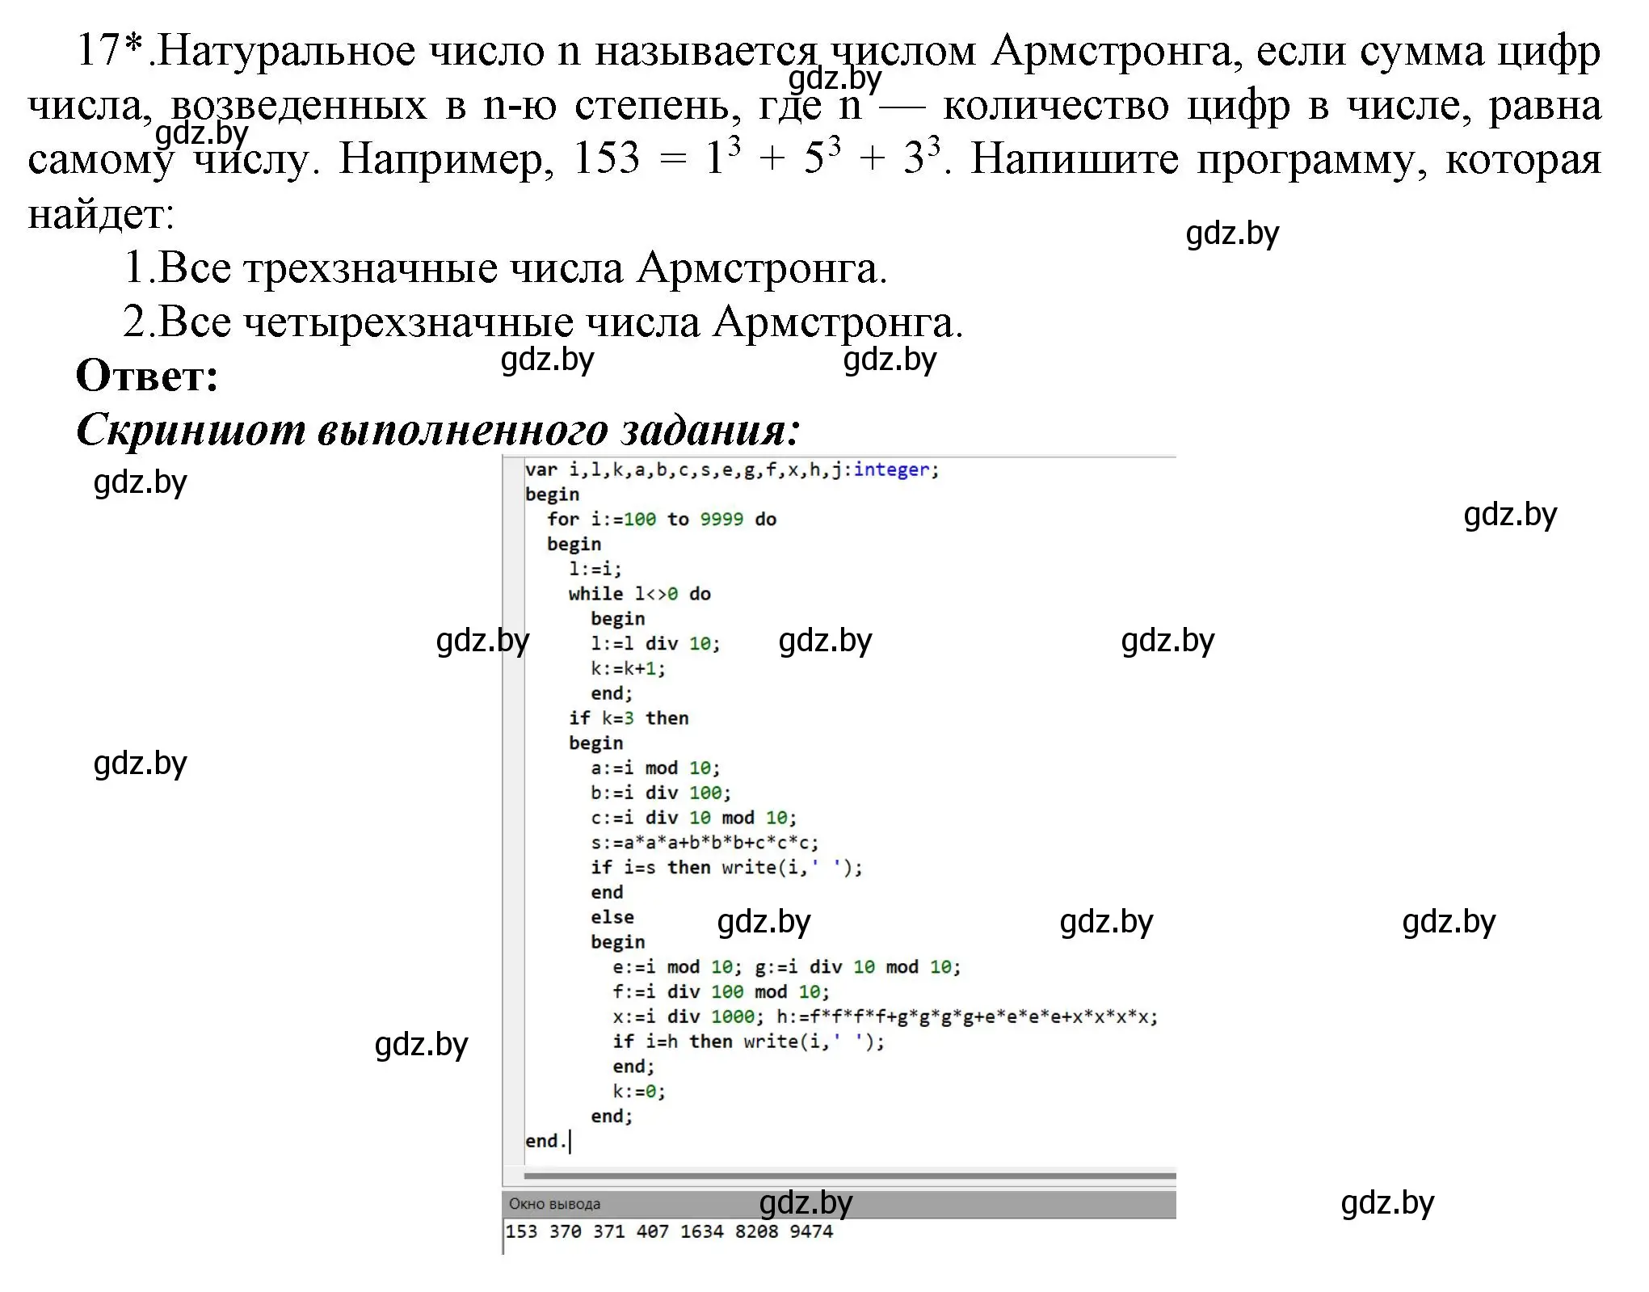Click the 'while l<>0 do' code line
The width and height of the screenshot is (1649, 1292).
(639, 594)
